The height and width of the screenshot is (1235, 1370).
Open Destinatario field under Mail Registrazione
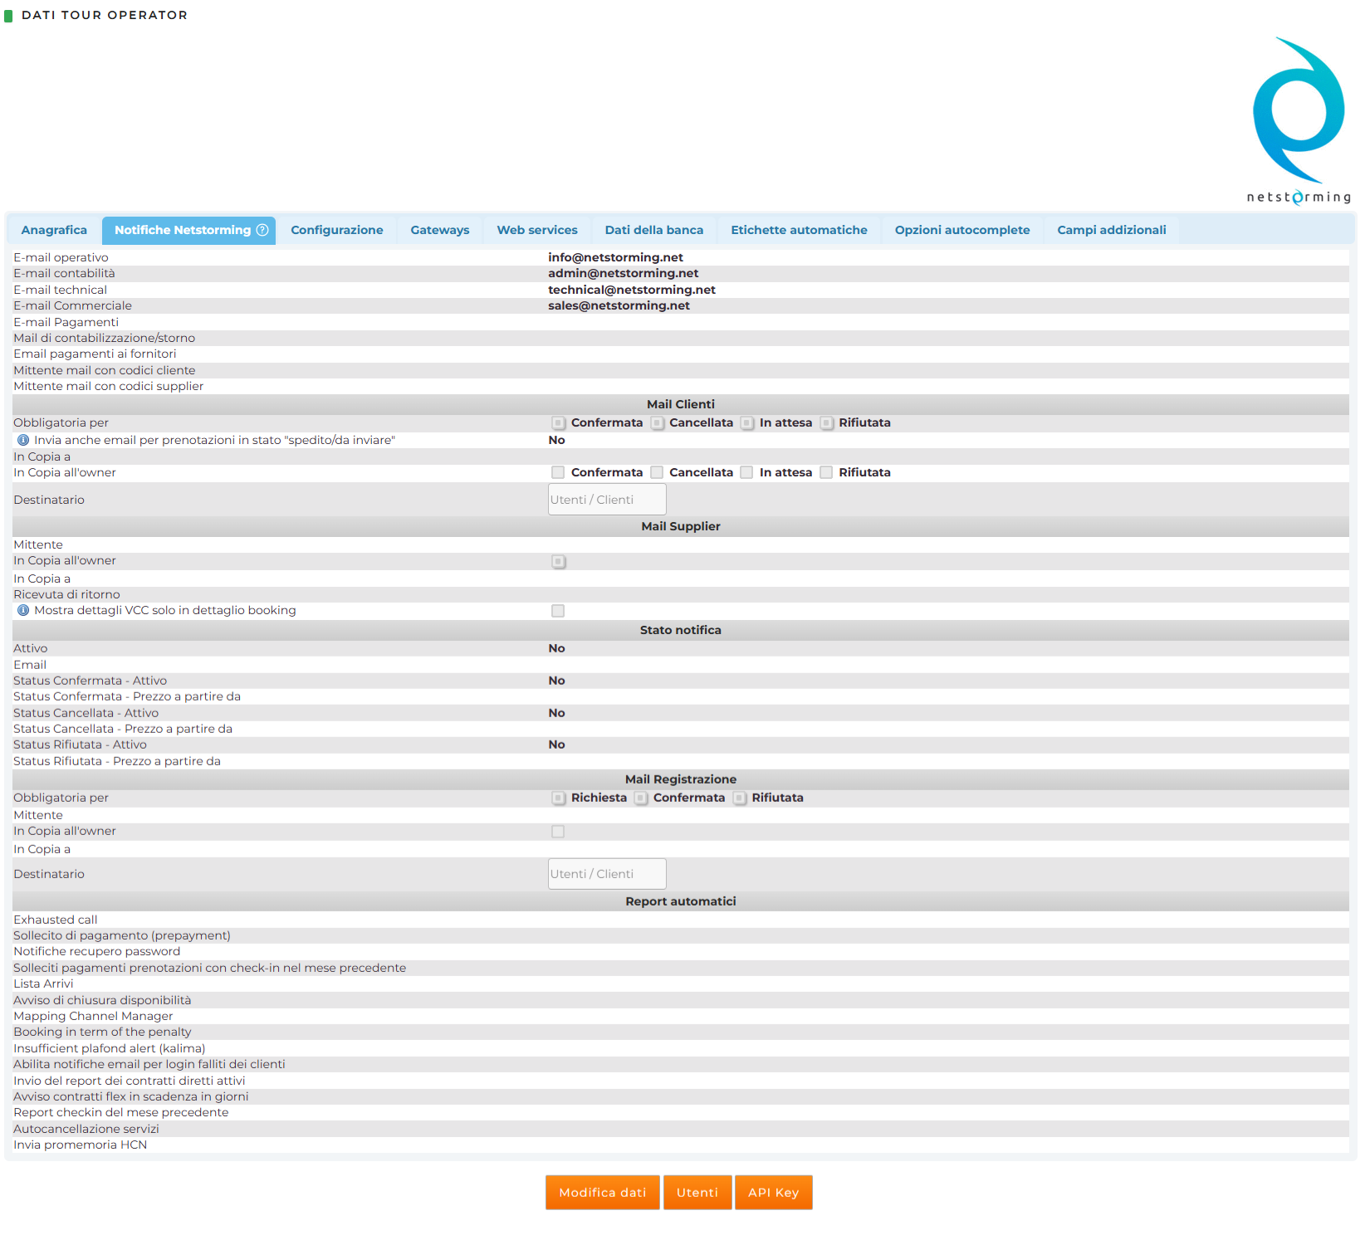pos(607,874)
